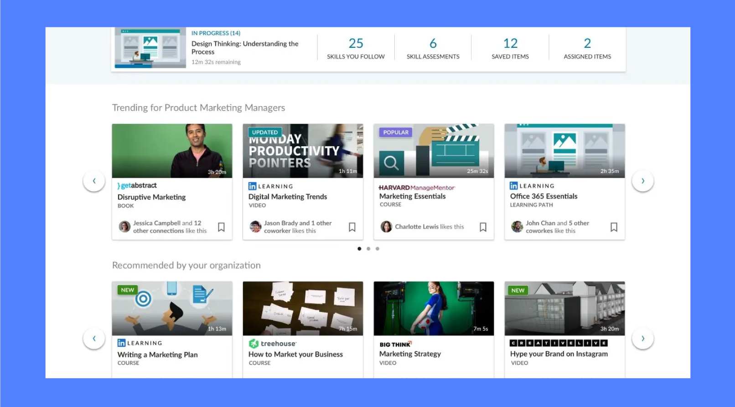This screenshot has height=407, width=735.
Task: Advance Recommended by your organization carousel right
Action: tap(642, 338)
